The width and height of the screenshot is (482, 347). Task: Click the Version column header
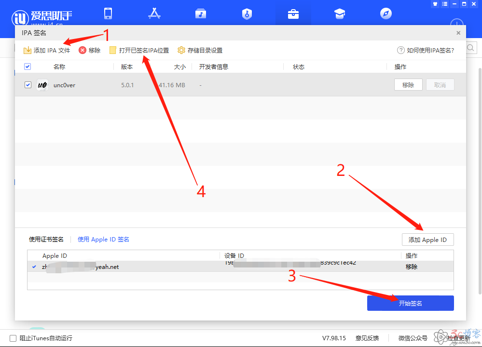[126, 67]
